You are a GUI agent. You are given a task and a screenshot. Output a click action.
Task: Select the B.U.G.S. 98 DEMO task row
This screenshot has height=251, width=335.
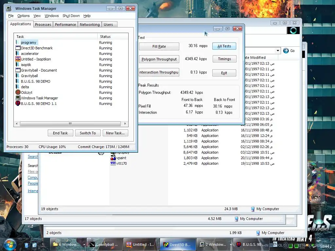tap(72, 81)
